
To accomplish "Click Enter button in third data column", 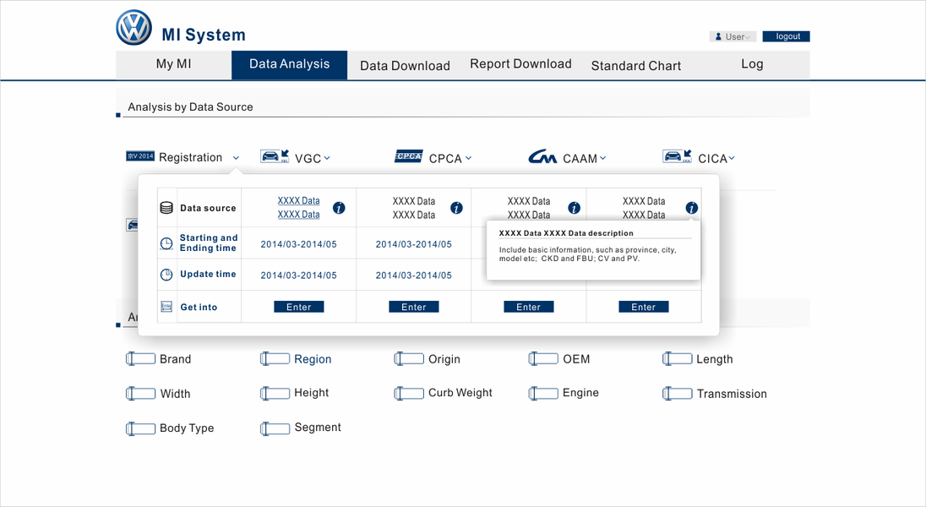I will [x=529, y=307].
